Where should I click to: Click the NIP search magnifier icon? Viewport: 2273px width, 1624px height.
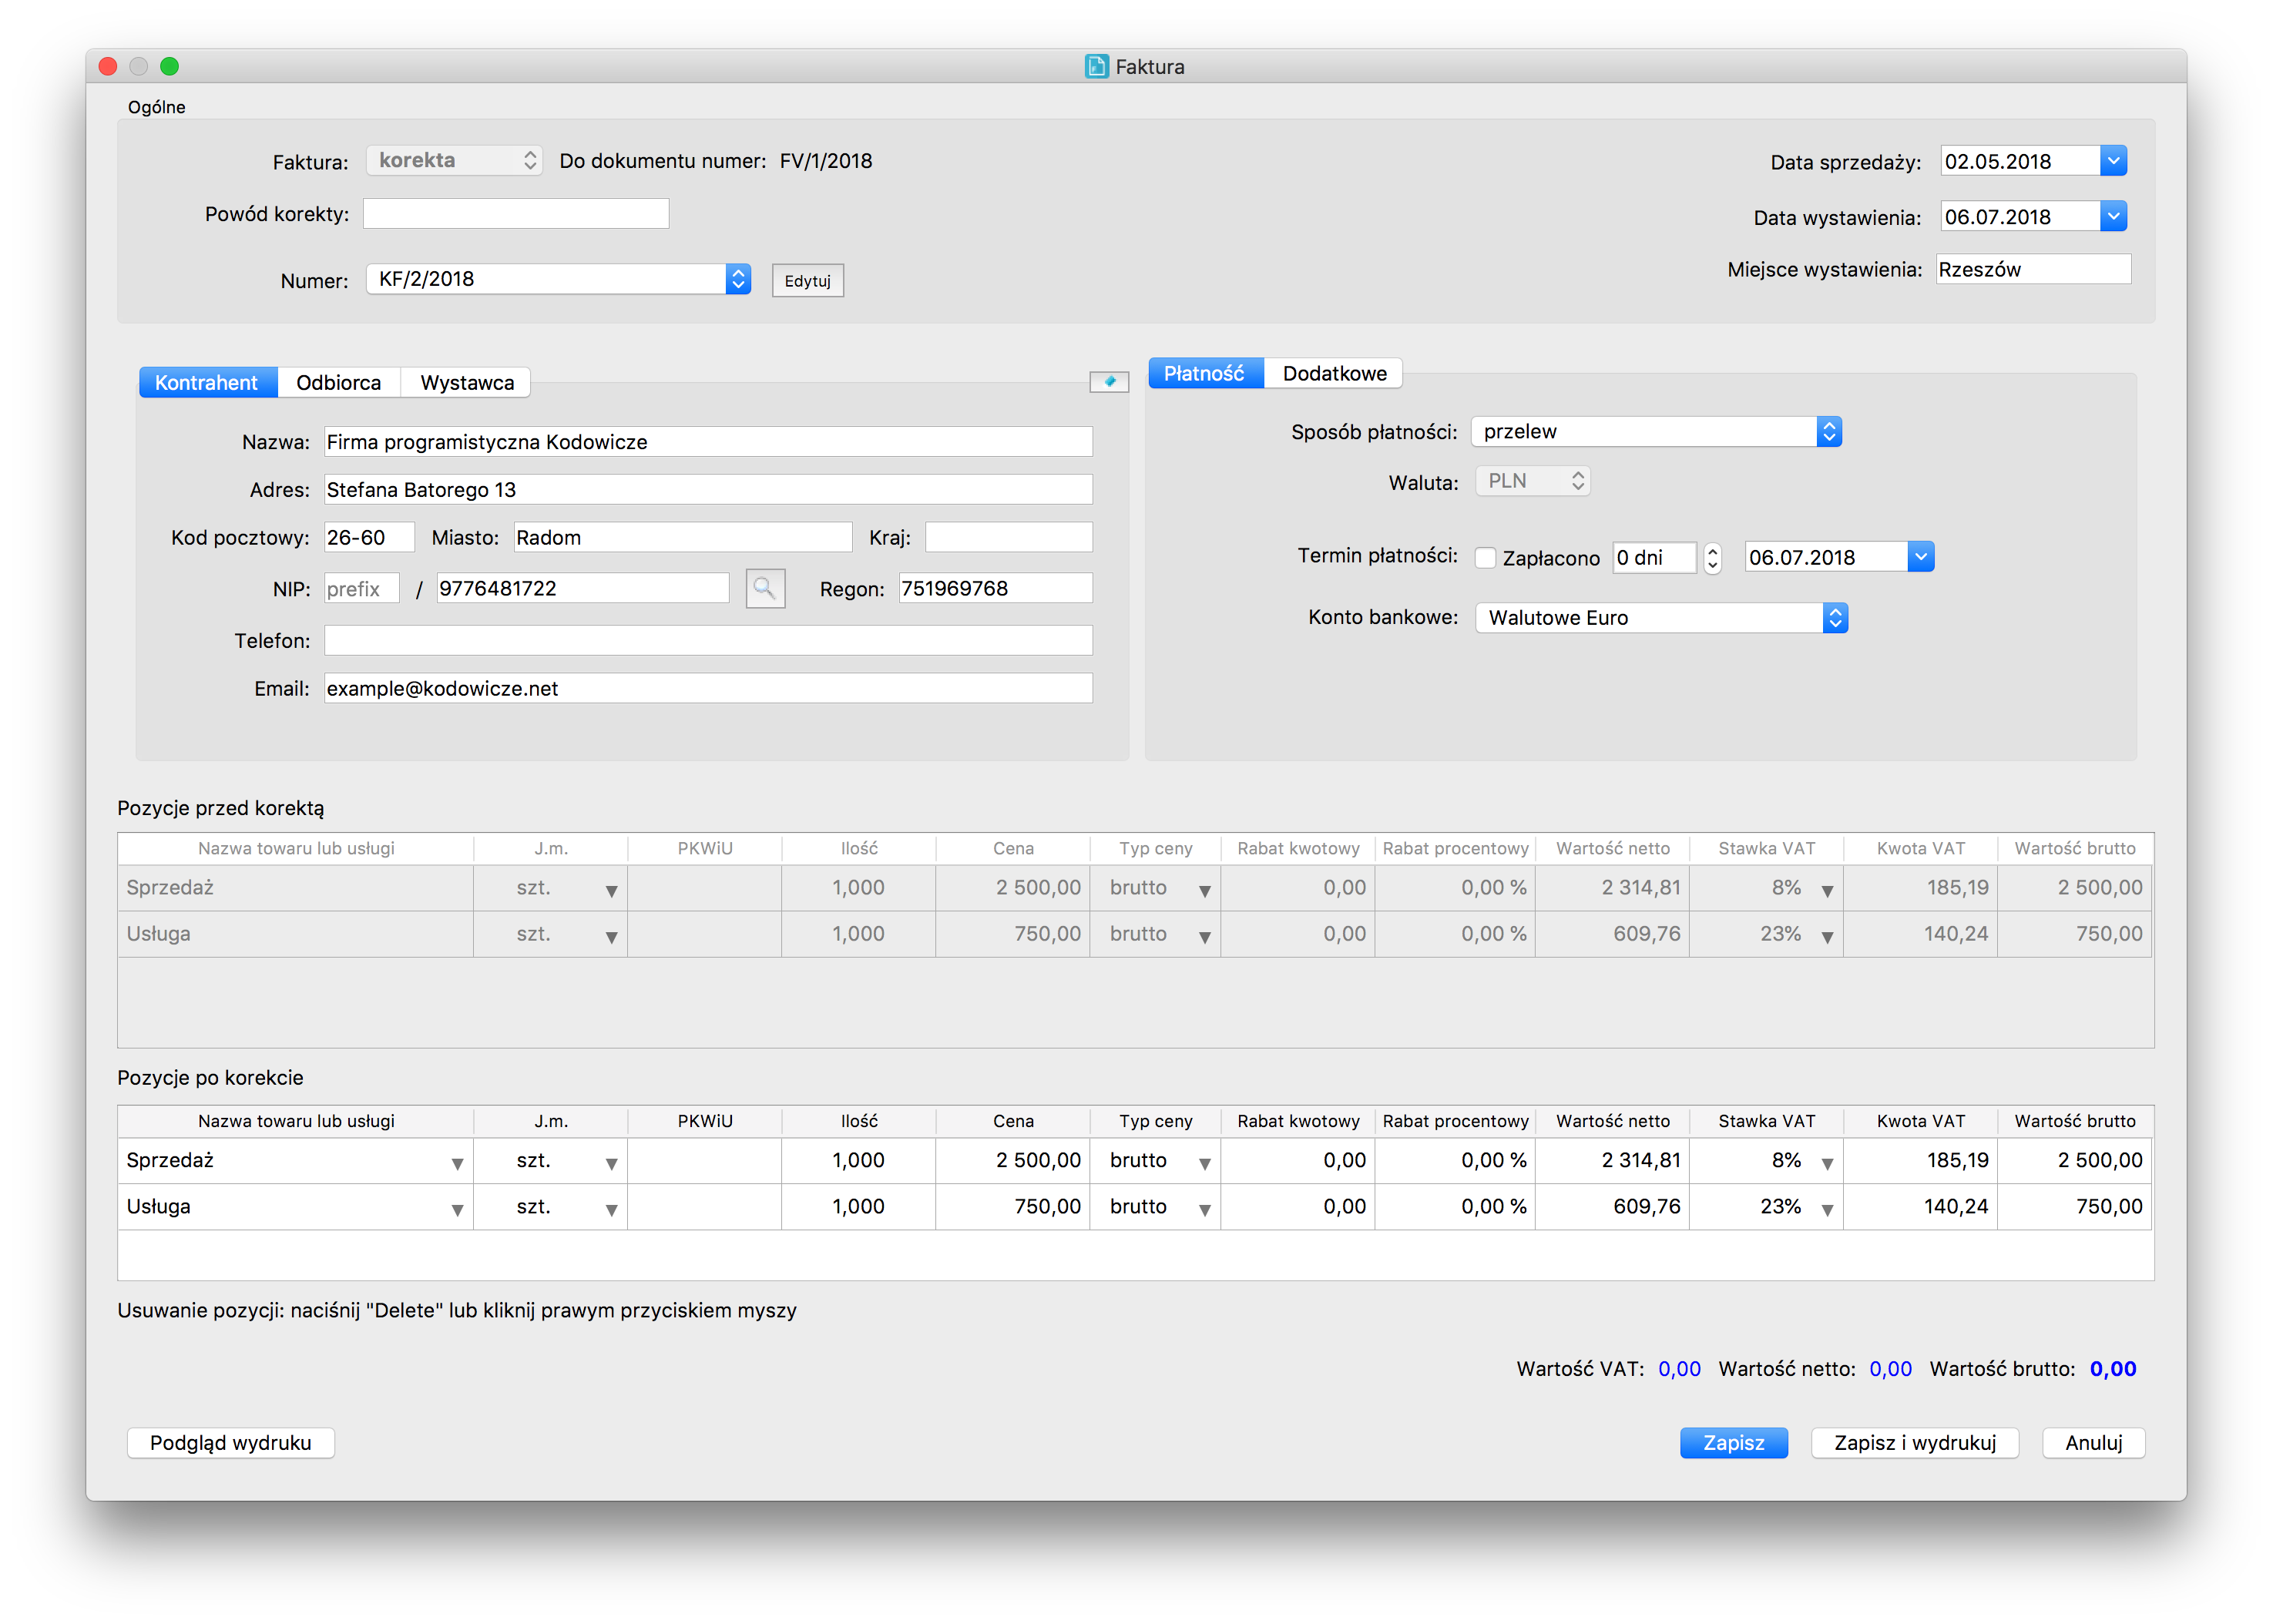pos(765,588)
